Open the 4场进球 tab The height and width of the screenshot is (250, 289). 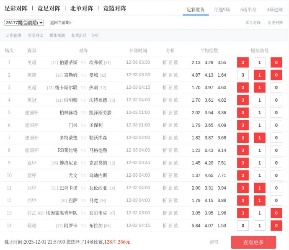(274, 10)
